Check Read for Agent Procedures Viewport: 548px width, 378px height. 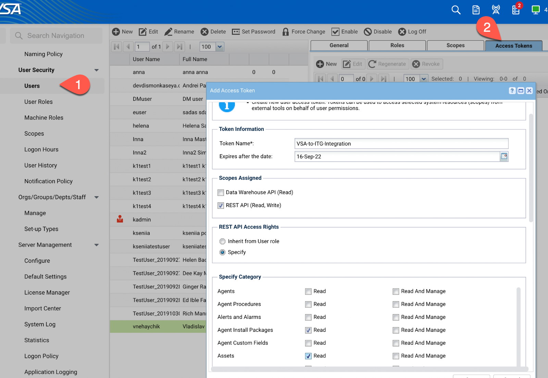pos(308,304)
